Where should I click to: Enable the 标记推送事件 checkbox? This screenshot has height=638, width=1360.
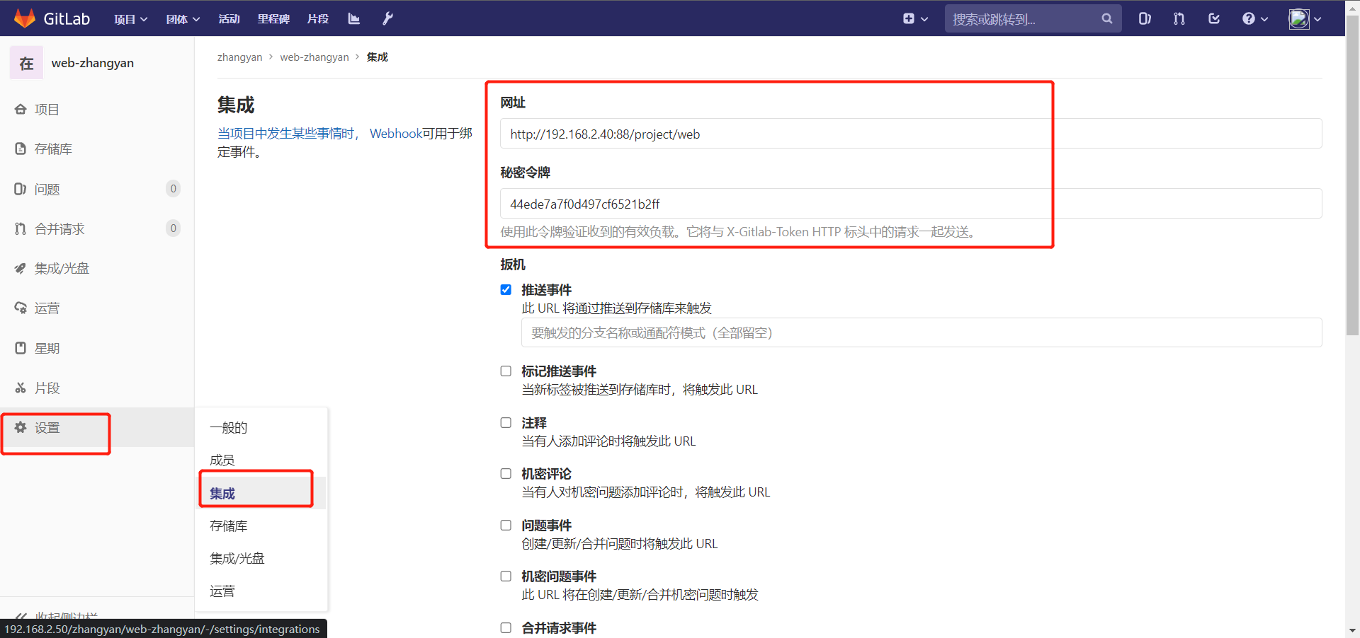[506, 371]
